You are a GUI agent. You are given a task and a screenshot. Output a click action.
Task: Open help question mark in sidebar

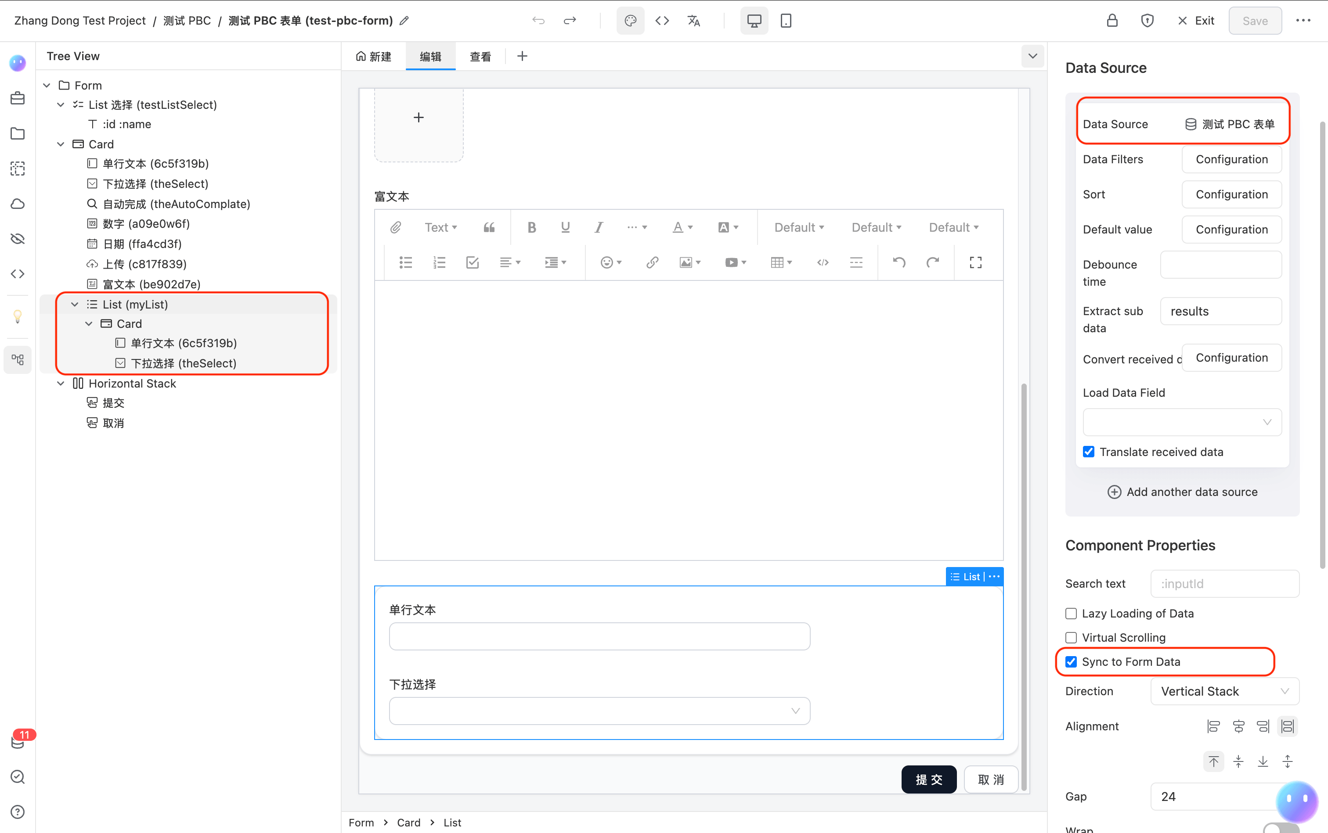coord(18,811)
